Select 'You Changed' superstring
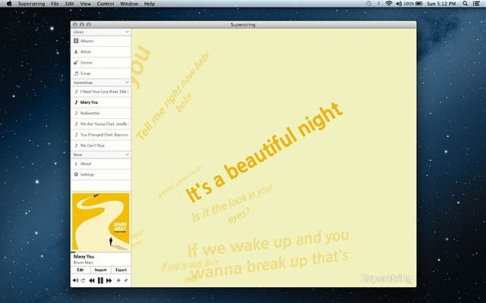486x303 pixels. pyautogui.click(x=101, y=135)
